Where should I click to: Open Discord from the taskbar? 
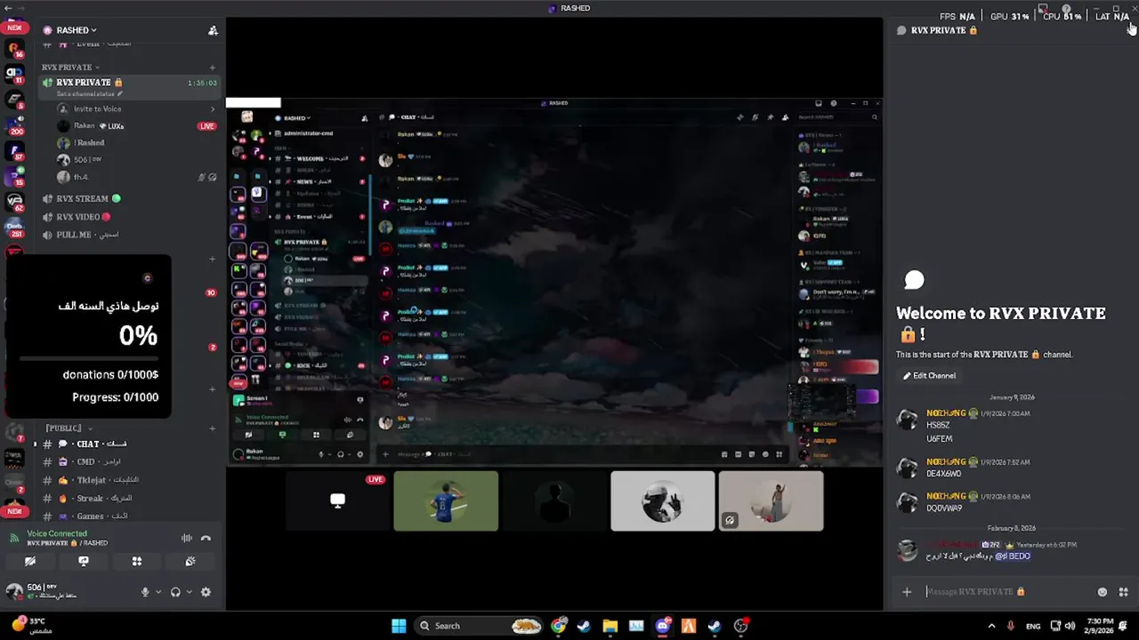[x=662, y=626]
